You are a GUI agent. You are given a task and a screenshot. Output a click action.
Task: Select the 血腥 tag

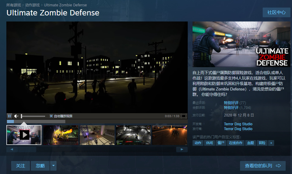pos(251,143)
